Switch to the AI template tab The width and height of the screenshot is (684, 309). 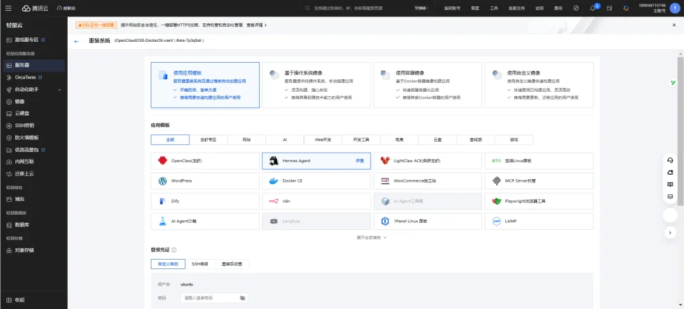284,140
